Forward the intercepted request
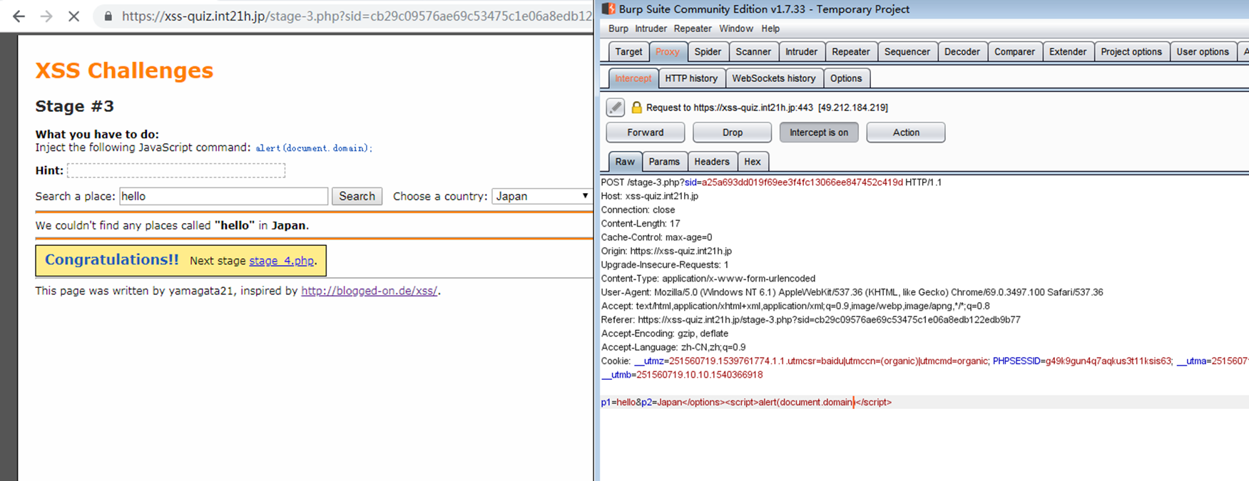Image resolution: width=1249 pixels, height=481 pixels. pos(646,133)
